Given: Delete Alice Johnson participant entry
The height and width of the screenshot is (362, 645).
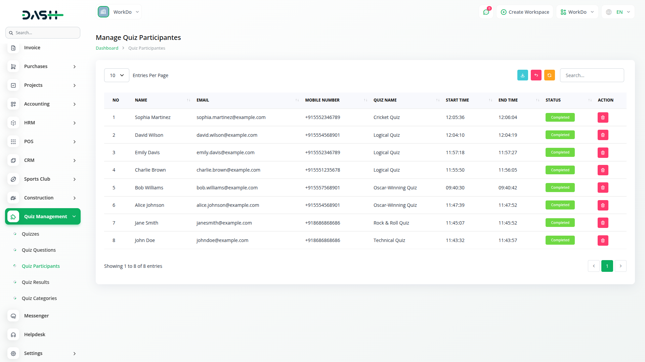Looking at the screenshot, I should (603, 205).
